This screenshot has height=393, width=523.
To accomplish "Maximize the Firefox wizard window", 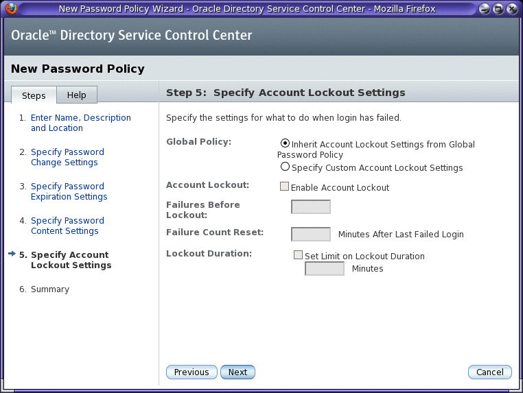I will [498, 9].
